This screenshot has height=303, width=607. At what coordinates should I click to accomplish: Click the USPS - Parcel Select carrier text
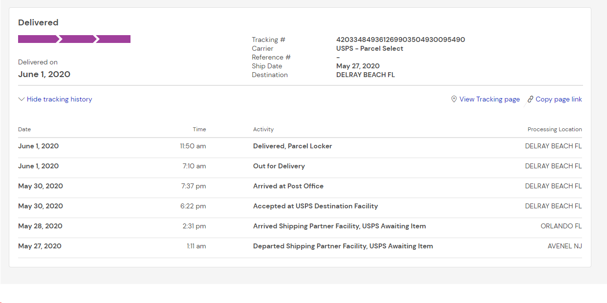[x=369, y=48]
